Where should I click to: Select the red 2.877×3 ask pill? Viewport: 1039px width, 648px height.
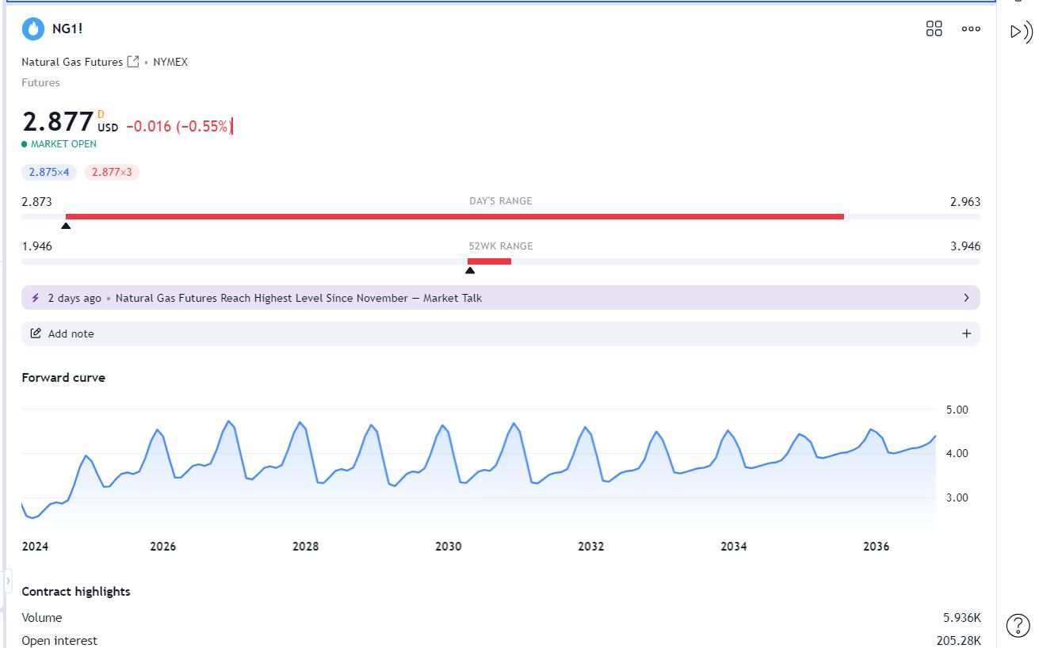112,172
